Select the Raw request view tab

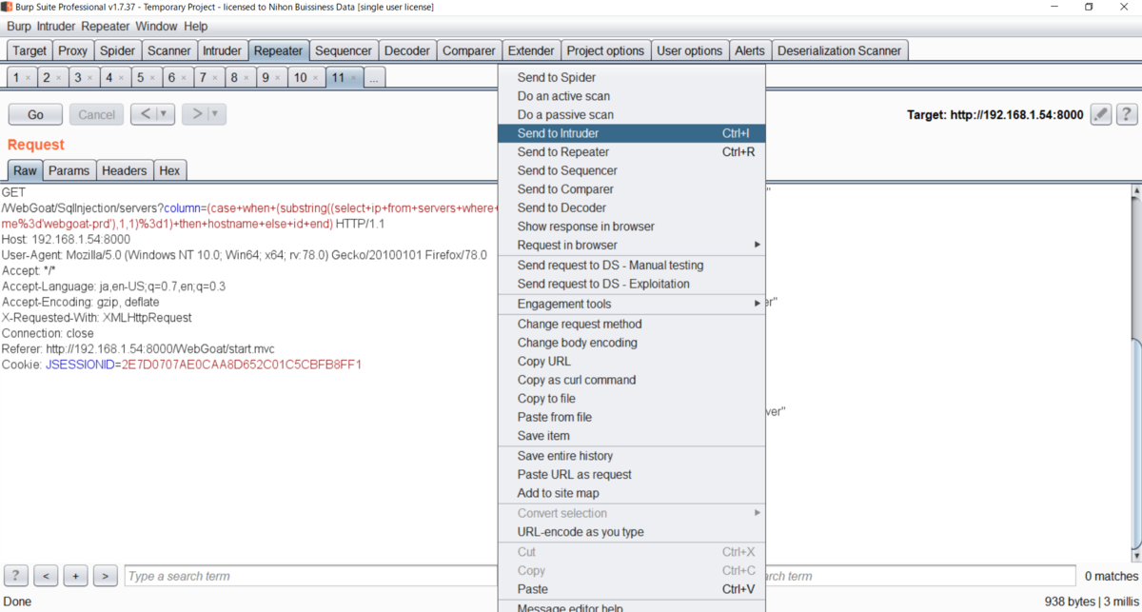[x=25, y=170]
